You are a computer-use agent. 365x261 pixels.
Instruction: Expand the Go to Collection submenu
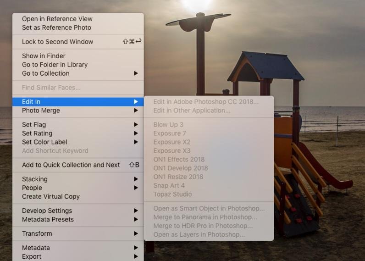[46, 73]
